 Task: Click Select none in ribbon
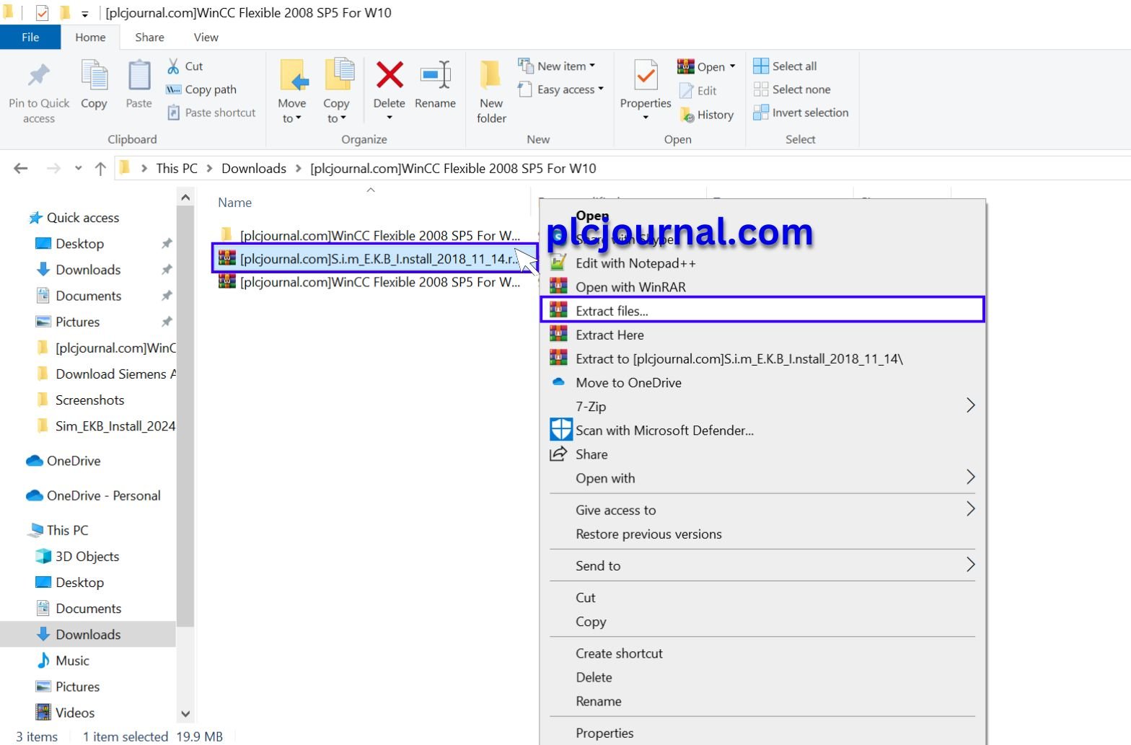[x=791, y=89]
